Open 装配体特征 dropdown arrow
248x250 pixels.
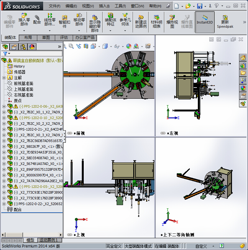[110, 31]
